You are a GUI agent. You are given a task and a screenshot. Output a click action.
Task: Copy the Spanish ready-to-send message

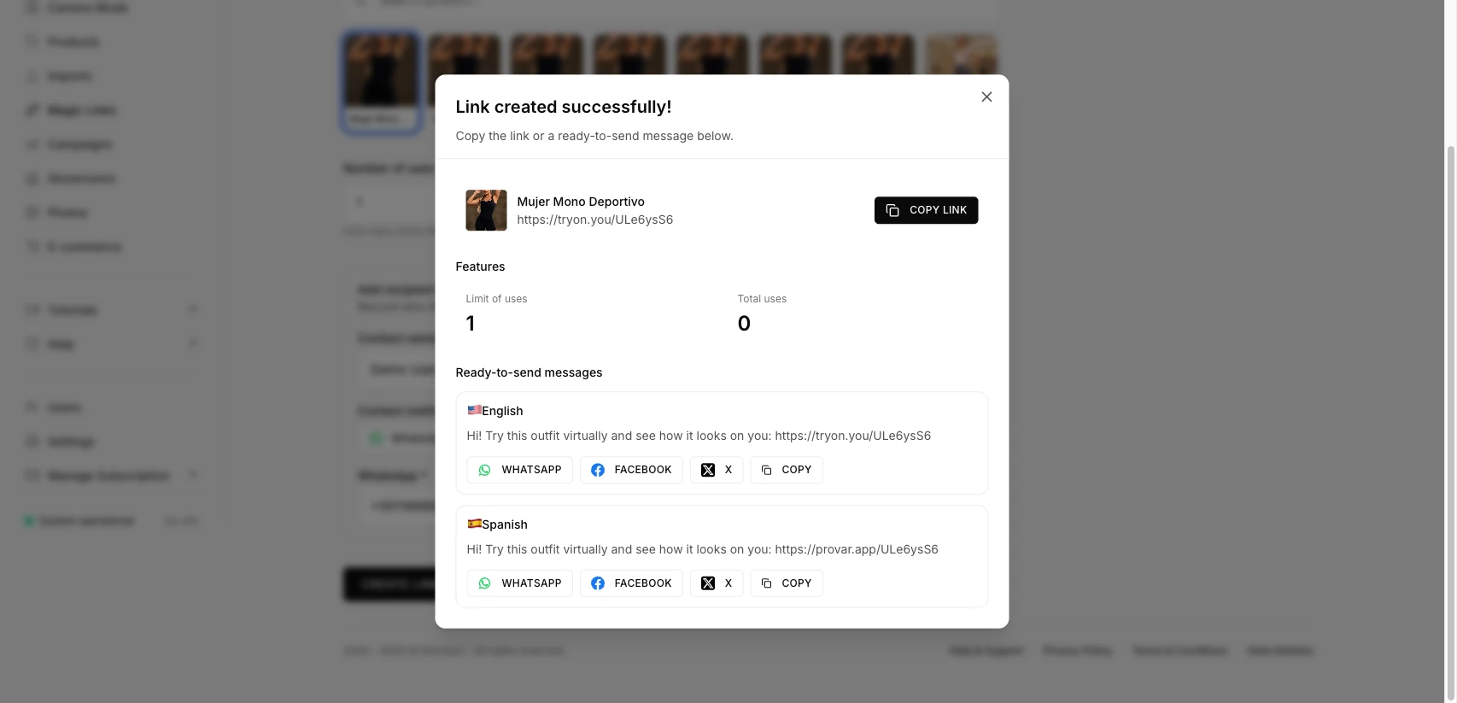pos(787,583)
